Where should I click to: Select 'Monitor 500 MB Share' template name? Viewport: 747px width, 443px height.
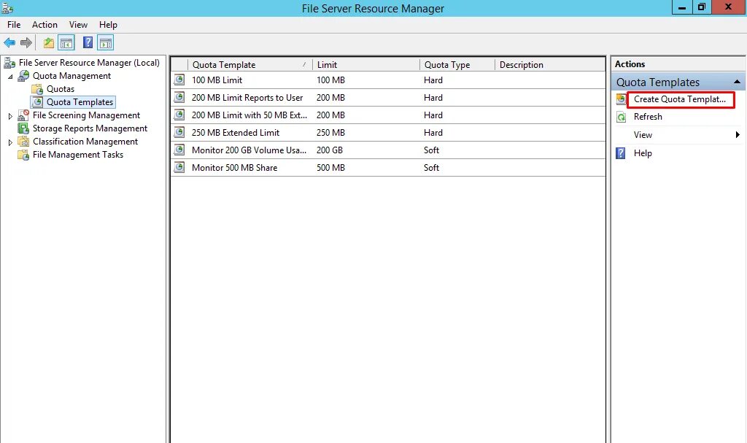[234, 168]
